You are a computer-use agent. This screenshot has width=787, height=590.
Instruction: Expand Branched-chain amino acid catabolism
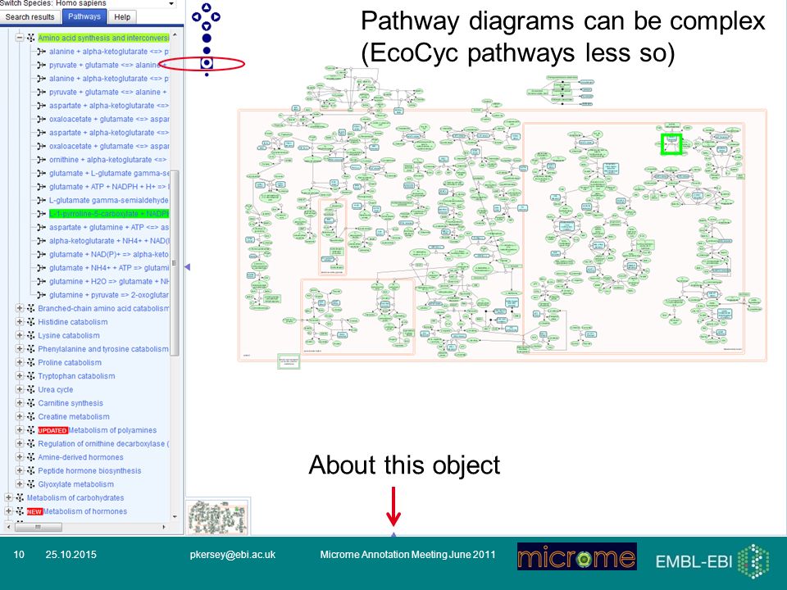click(x=20, y=308)
